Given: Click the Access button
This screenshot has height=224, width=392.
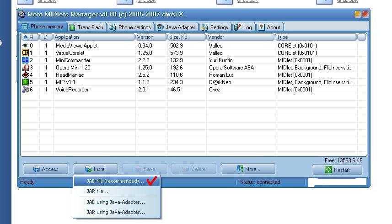Looking at the screenshot, I should (x=45, y=169).
